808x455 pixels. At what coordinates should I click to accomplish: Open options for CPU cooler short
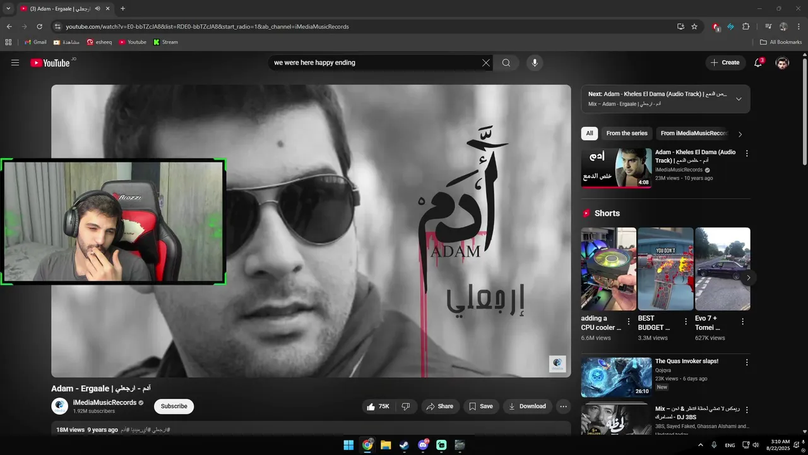point(629,322)
